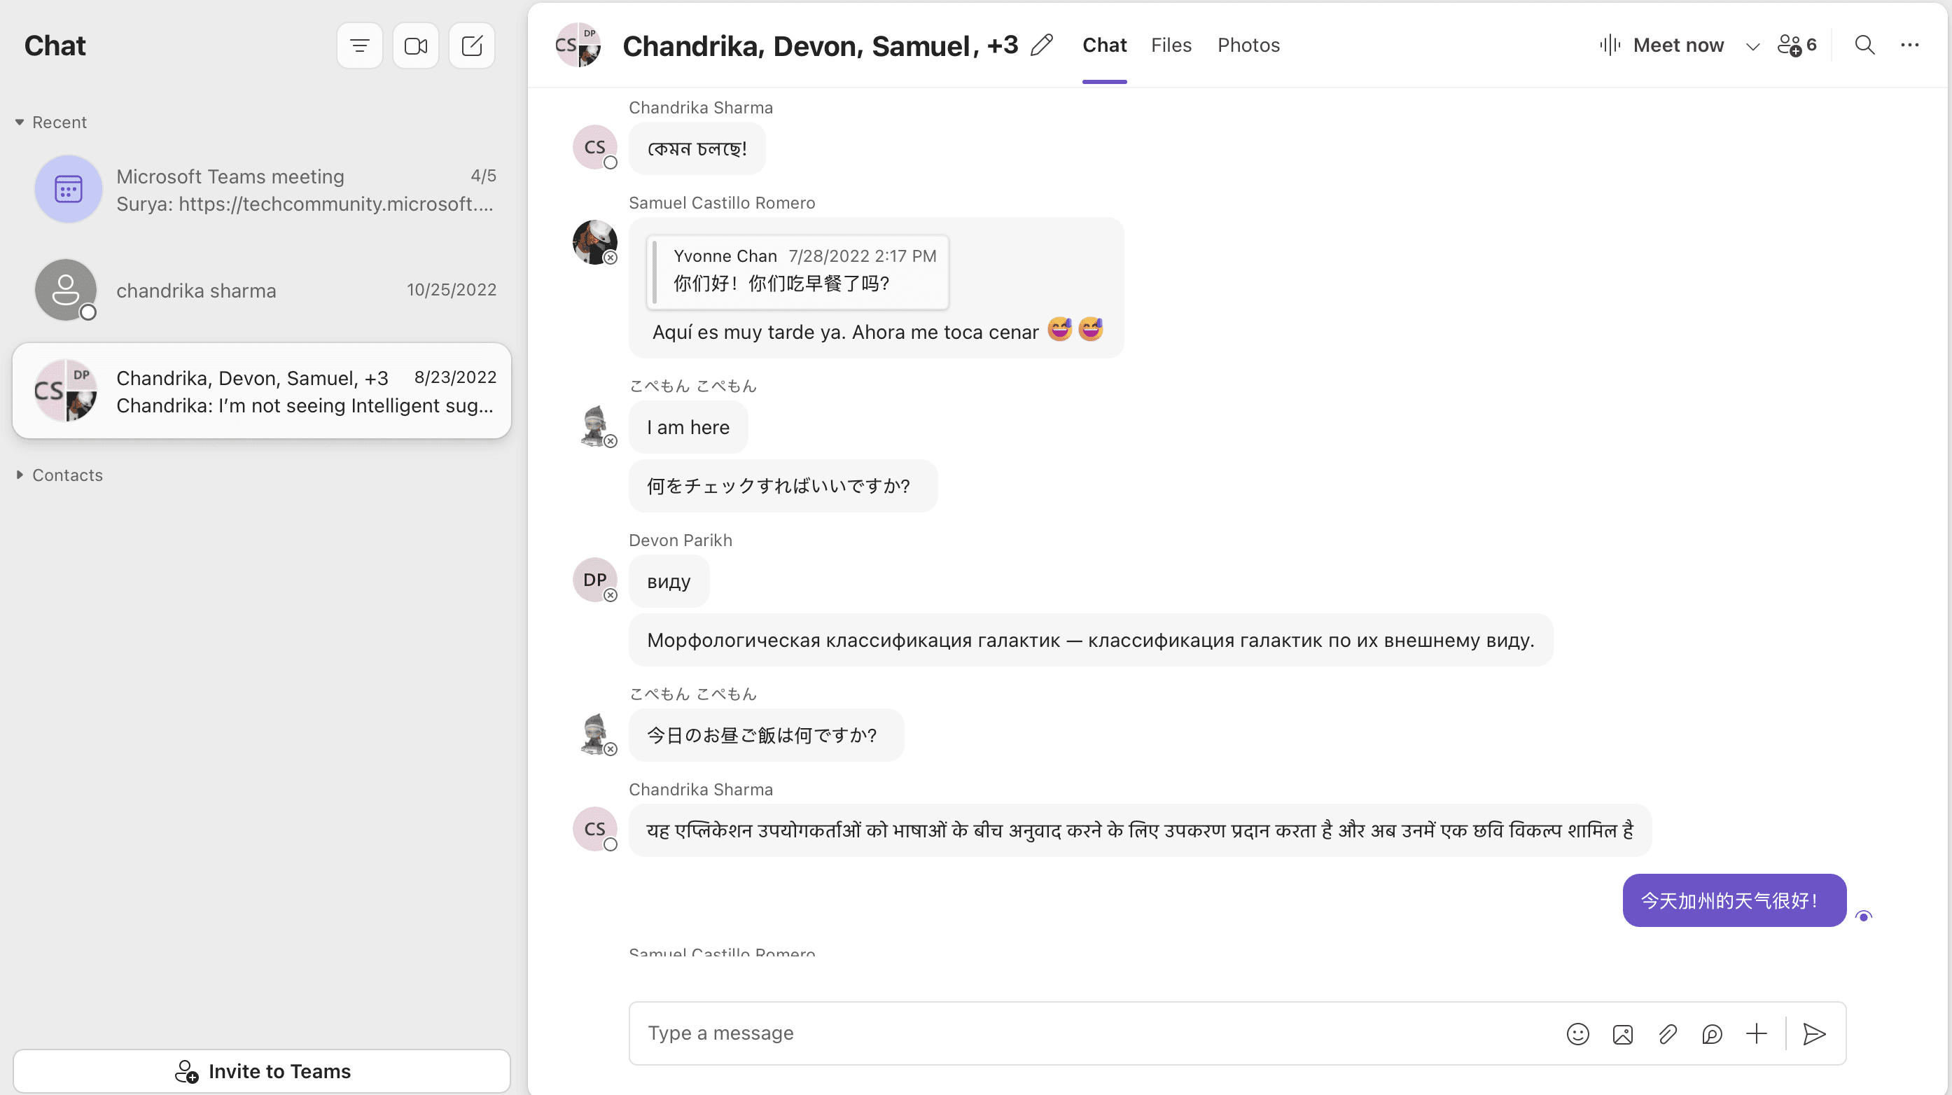Click the Invite to Teams button
Image resolution: width=1952 pixels, height=1095 pixels.
tap(261, 1070)
